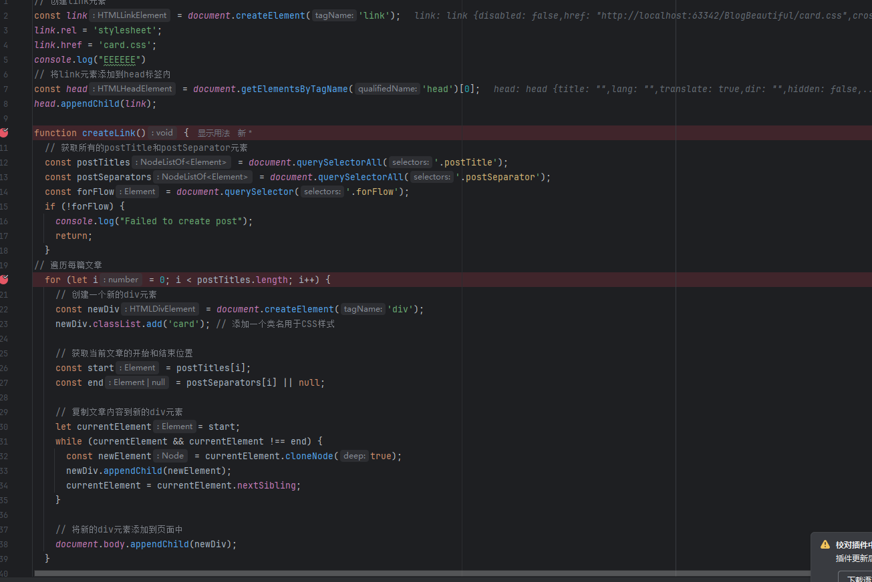This screenshot has width=872, height=582.
Task: Remove the breakpoint on the createLink function line
Action: pyautogui.click(x=4, y=133)
